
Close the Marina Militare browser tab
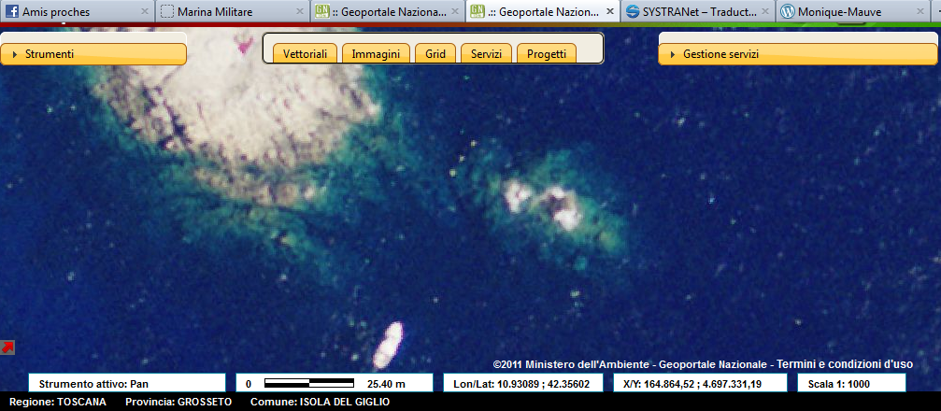click(299, 11)
